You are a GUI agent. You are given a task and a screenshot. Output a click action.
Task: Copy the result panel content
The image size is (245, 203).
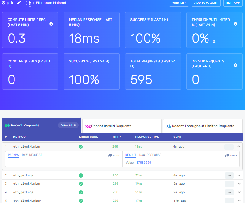click(231, 156)
